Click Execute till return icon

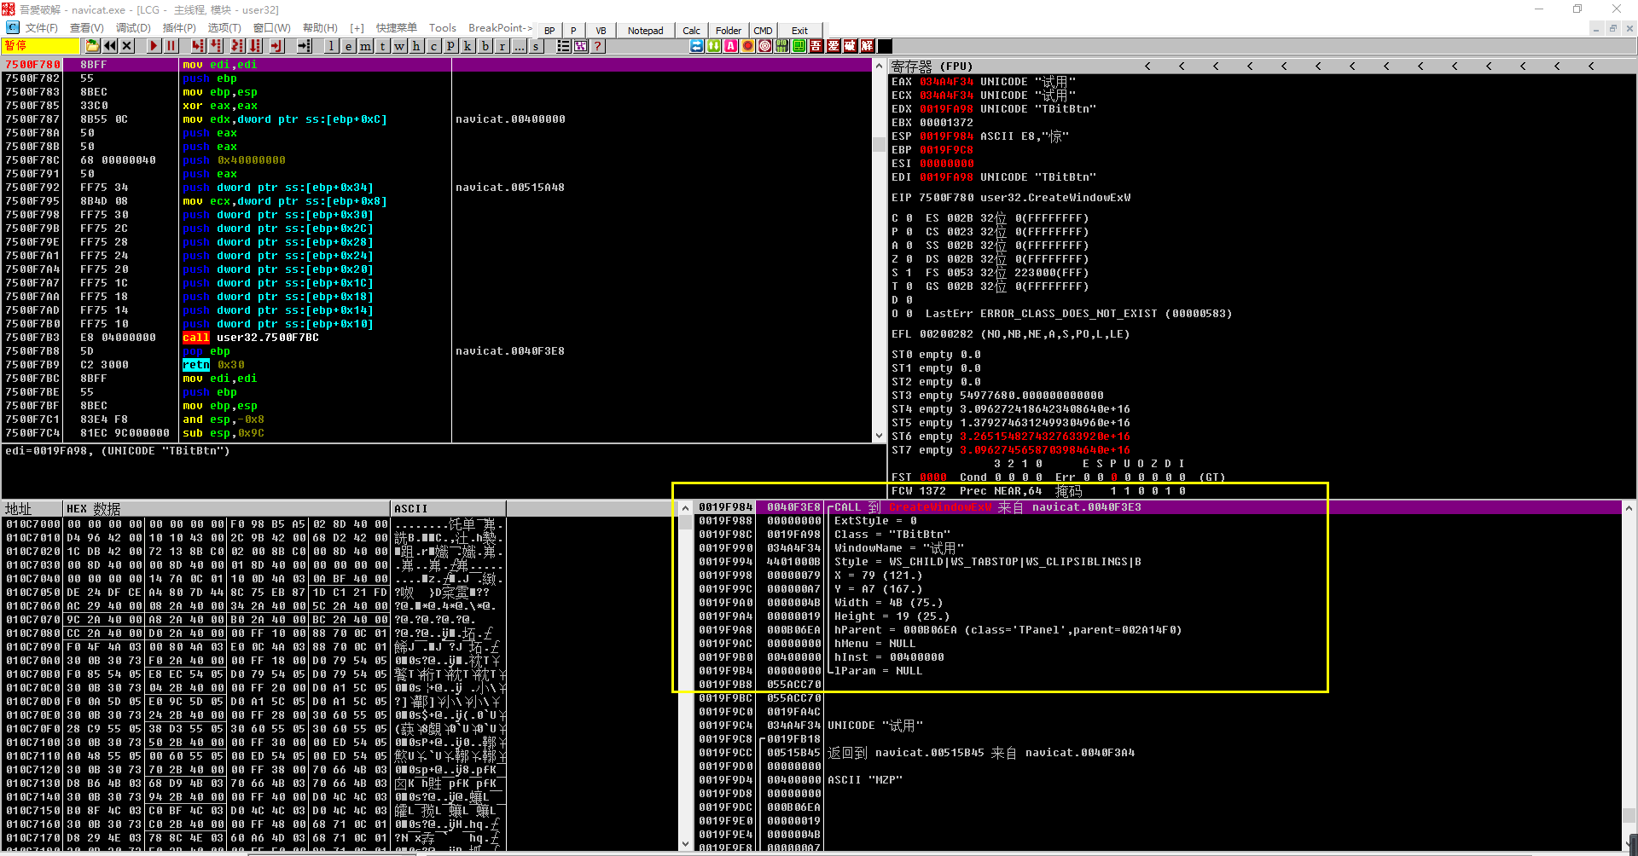pos(277,46)
